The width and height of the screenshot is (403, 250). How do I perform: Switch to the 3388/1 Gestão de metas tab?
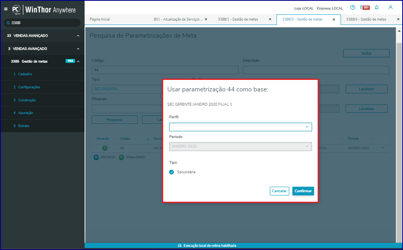click(x=238, y=19)
